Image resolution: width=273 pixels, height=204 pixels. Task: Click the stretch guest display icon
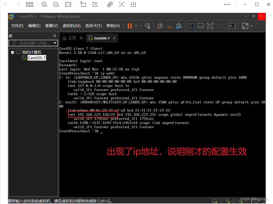(x=245, y=26)
